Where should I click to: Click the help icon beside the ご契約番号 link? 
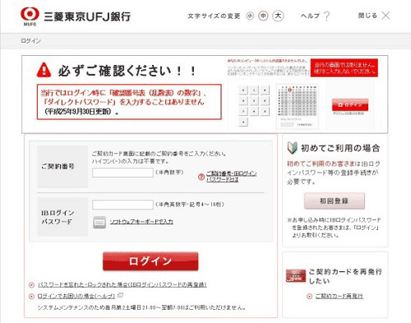pyautogui.click(x=201, y=177)
